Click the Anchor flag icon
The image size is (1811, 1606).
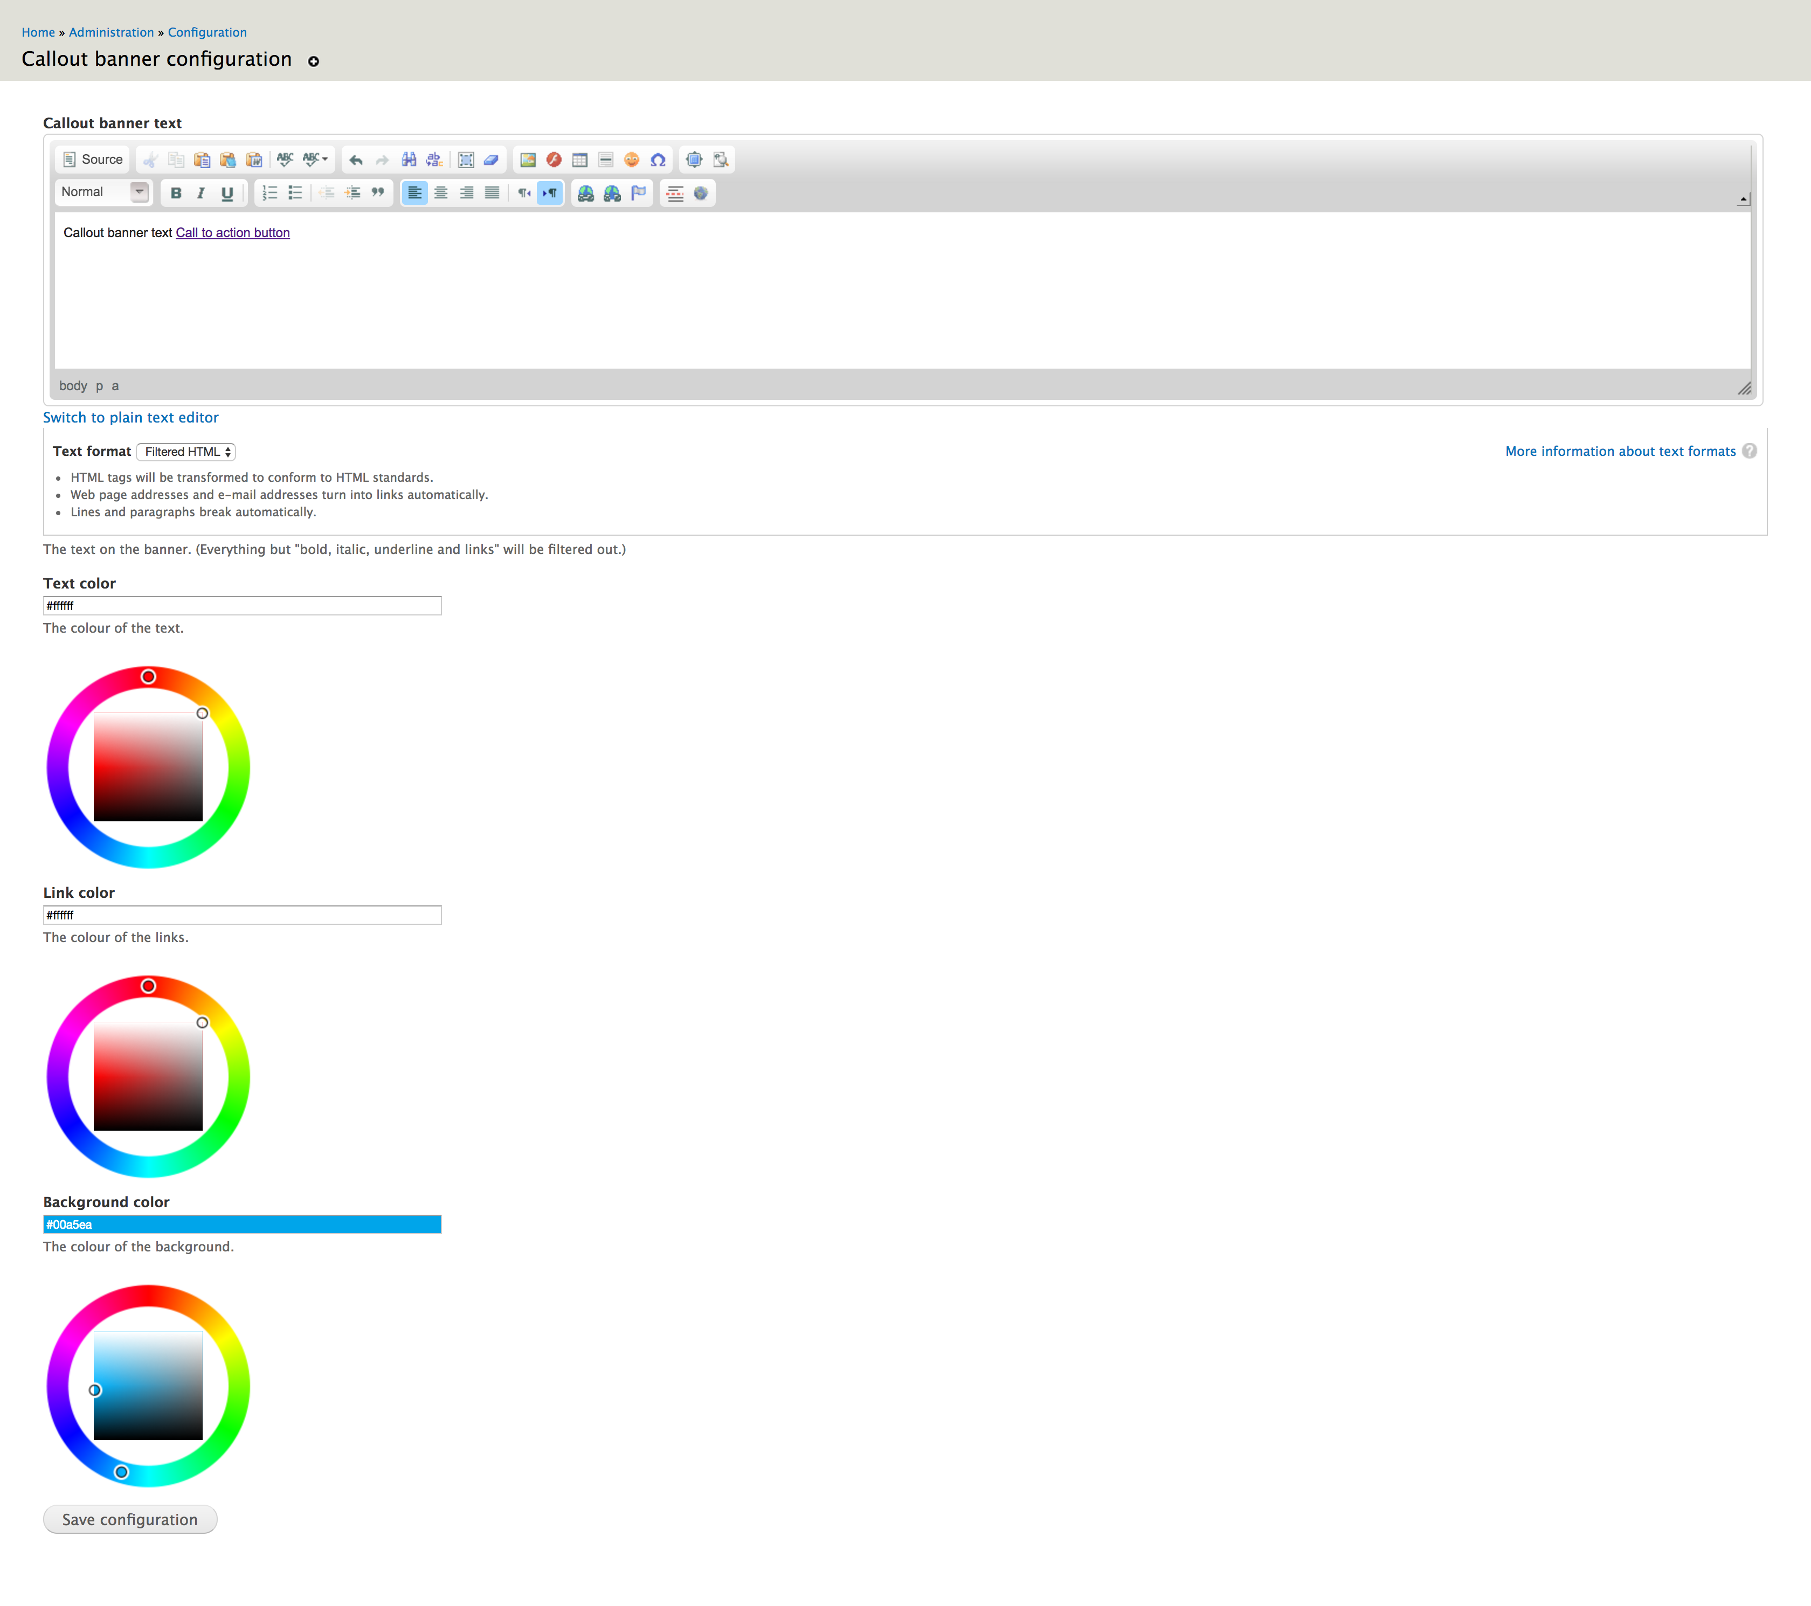[x=638, y=193]
